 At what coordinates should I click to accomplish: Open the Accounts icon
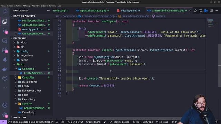tap(5, 105)
